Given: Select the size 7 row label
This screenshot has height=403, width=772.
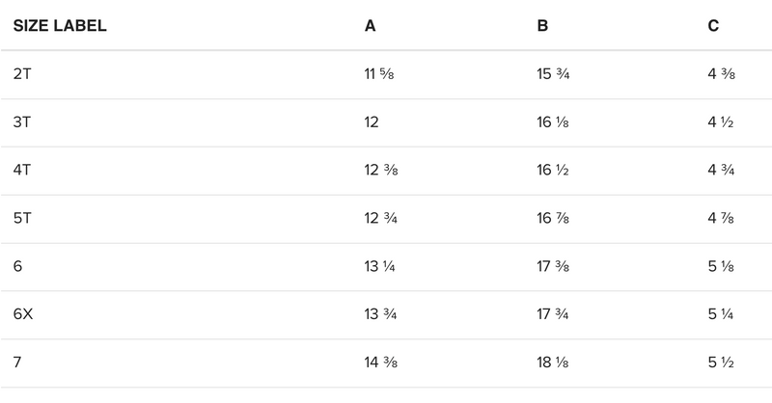Looking at the screenshot, I should tap(17, 363).
